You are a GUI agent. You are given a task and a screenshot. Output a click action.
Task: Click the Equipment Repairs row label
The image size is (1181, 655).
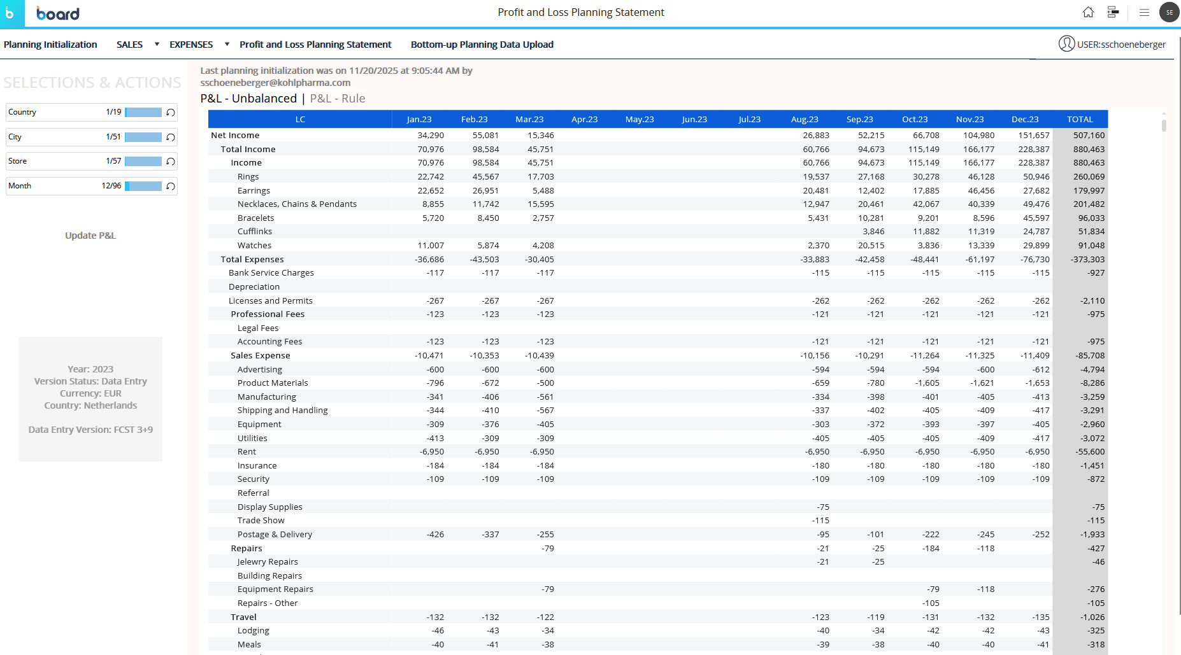pyautogui.click(x=275, y=589)
